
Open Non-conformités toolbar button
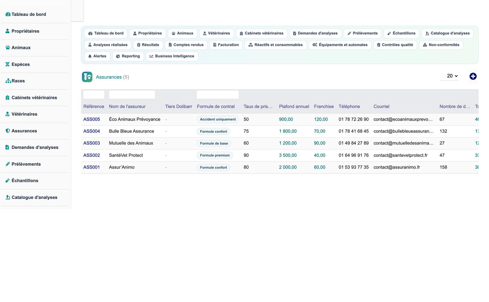pos(441,45)
